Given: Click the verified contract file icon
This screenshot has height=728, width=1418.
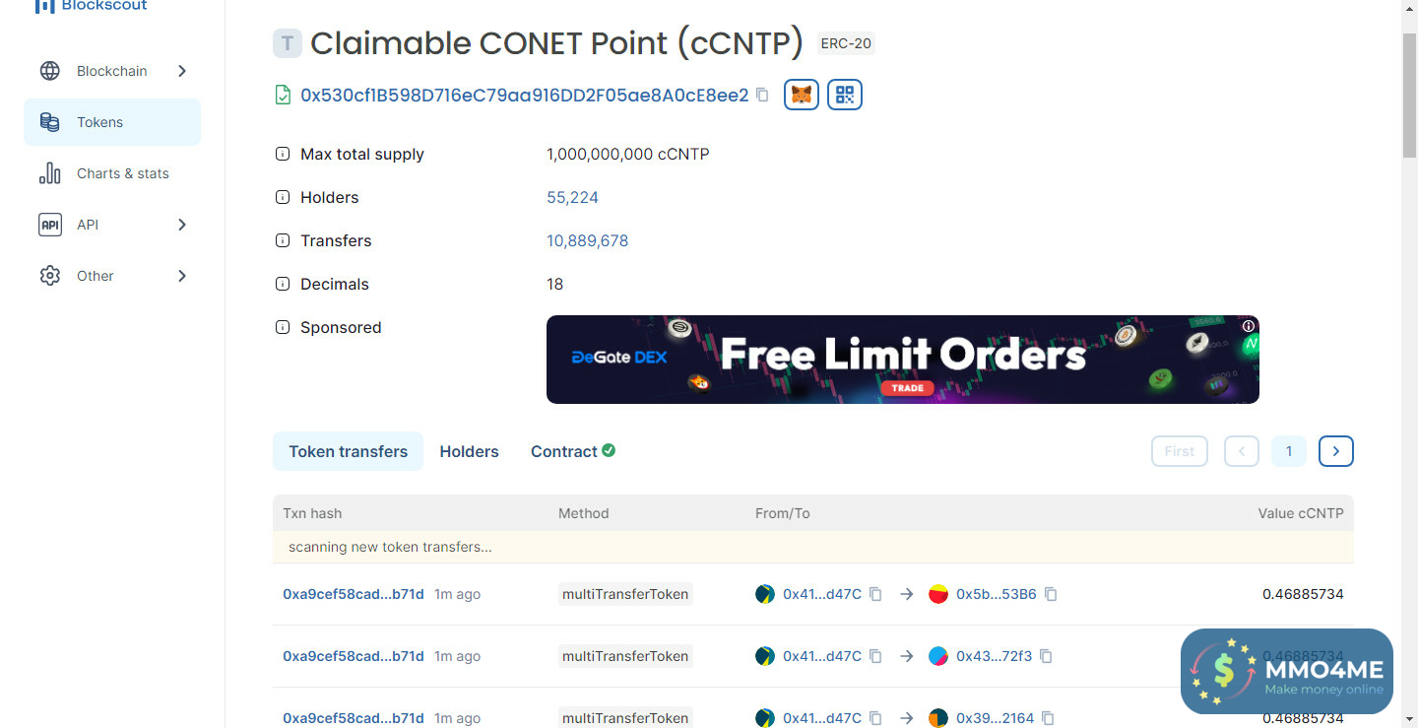Looking at the screenshot, I should [283, 95].
